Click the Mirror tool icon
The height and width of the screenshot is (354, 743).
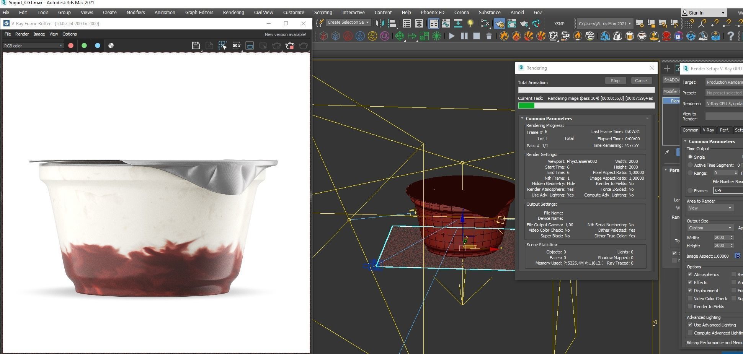(380, 24)
